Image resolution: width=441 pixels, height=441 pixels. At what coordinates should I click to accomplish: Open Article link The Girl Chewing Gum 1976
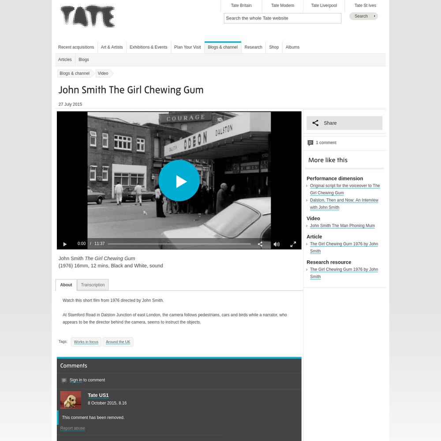click(x=344, y=247)
